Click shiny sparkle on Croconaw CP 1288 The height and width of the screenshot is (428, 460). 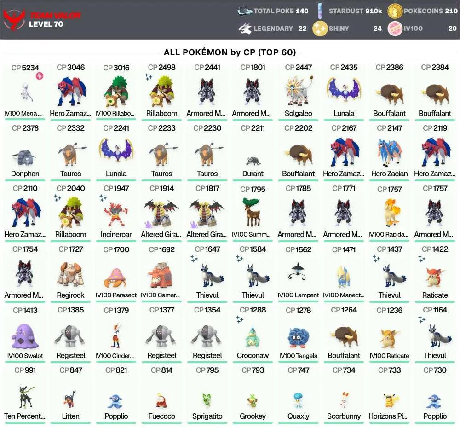240,319
